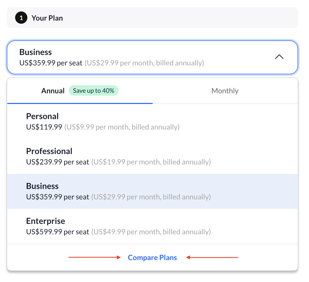Screen dimensions: 309x282
Task: Click the Your Plan section header
Action: click(x=47, y=18)
